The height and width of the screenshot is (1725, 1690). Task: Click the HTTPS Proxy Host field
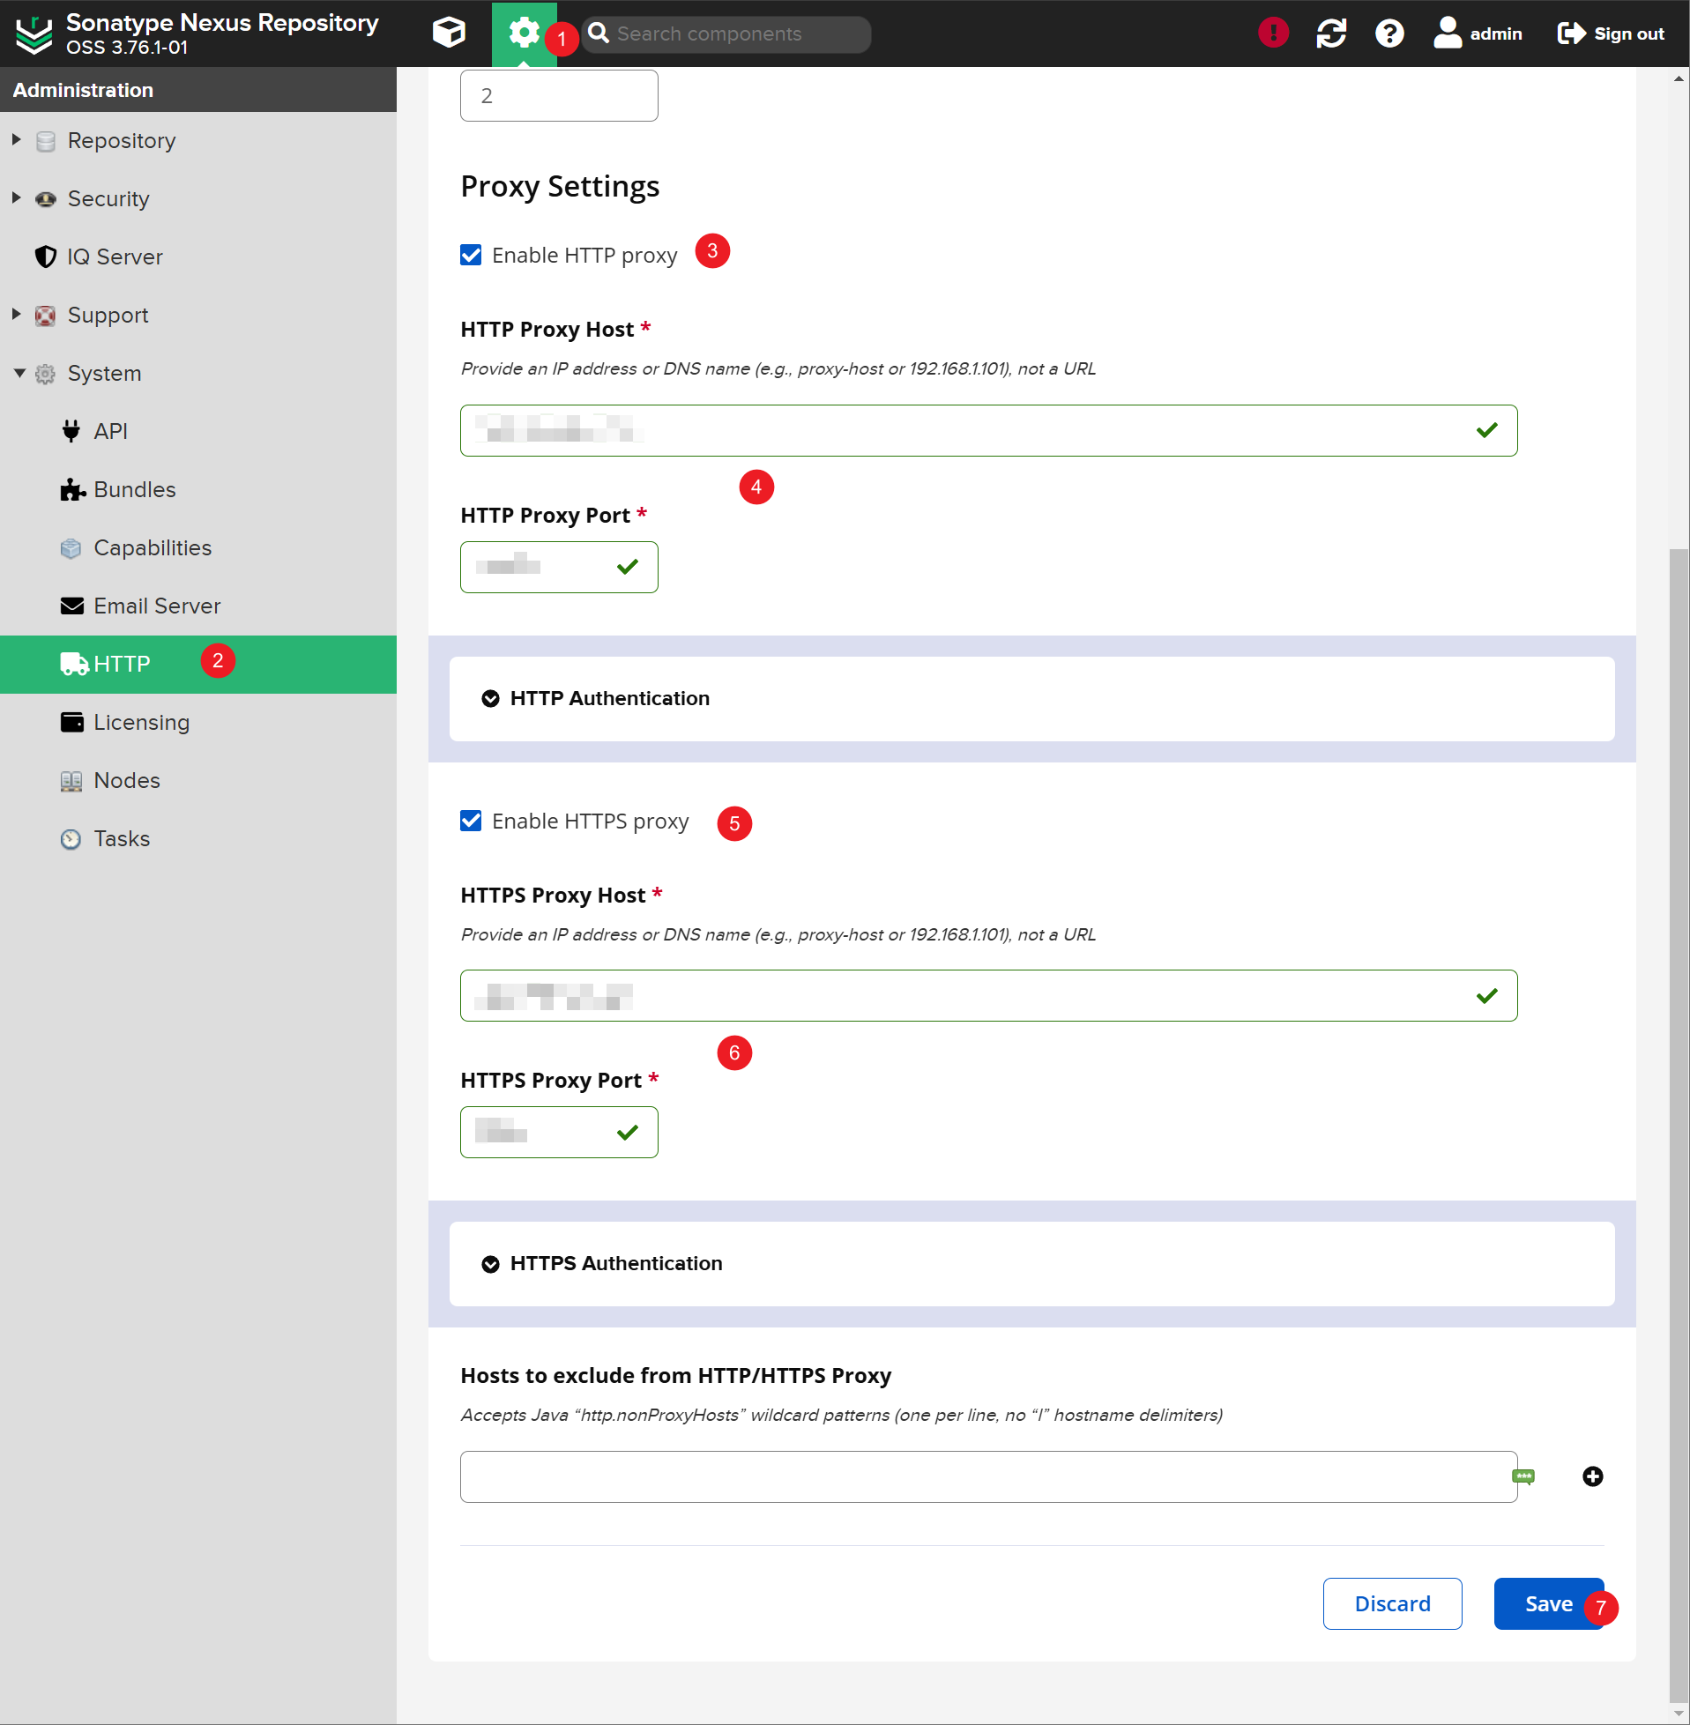[988, 994]
